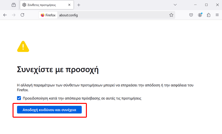Open a new tab with plus button

tap(79, 5)
